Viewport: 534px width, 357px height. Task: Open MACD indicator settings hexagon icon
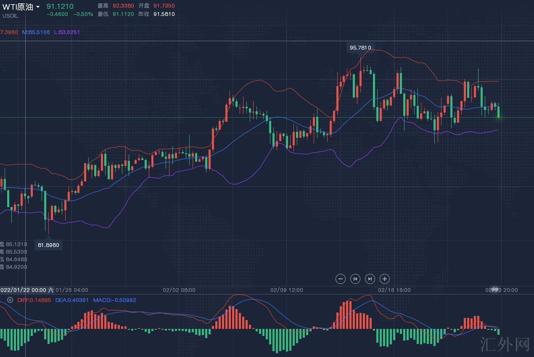pyautogui.click(x=10, y=300)
